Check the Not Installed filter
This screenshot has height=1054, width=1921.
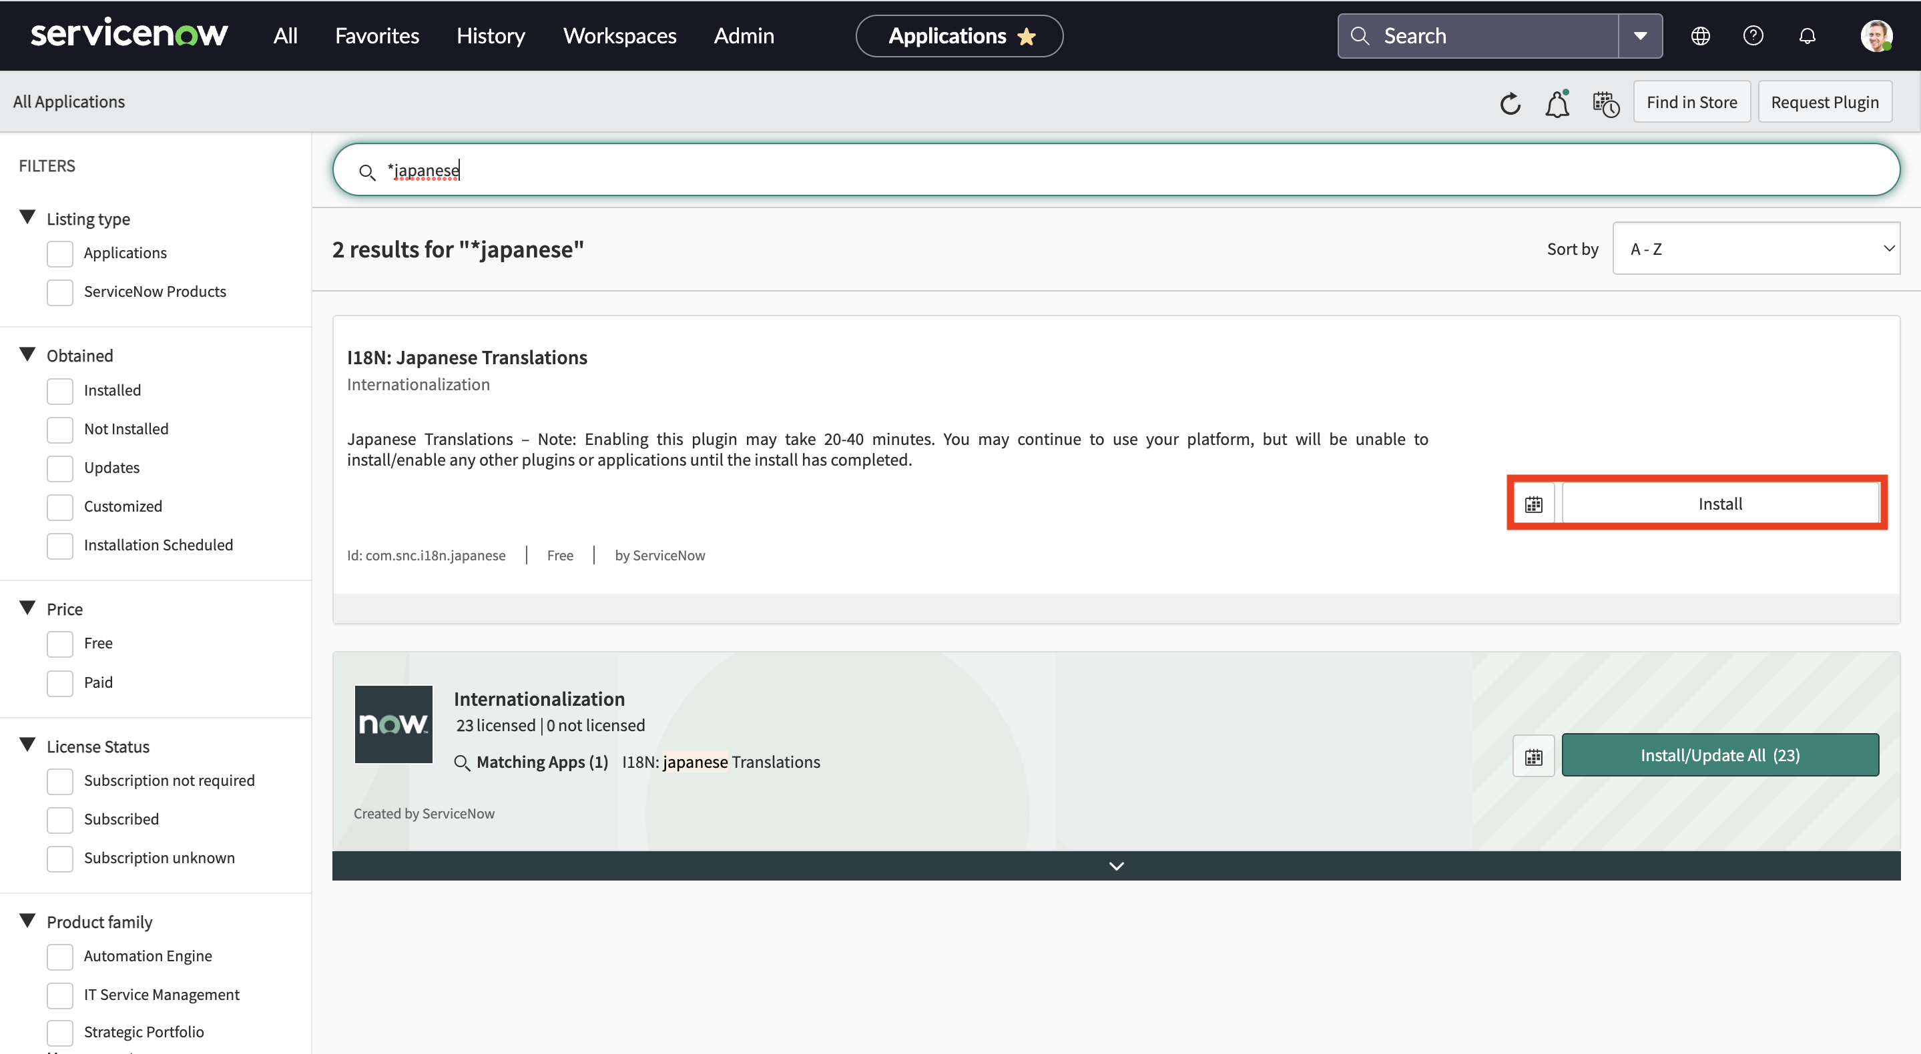(x=60, y=430)
